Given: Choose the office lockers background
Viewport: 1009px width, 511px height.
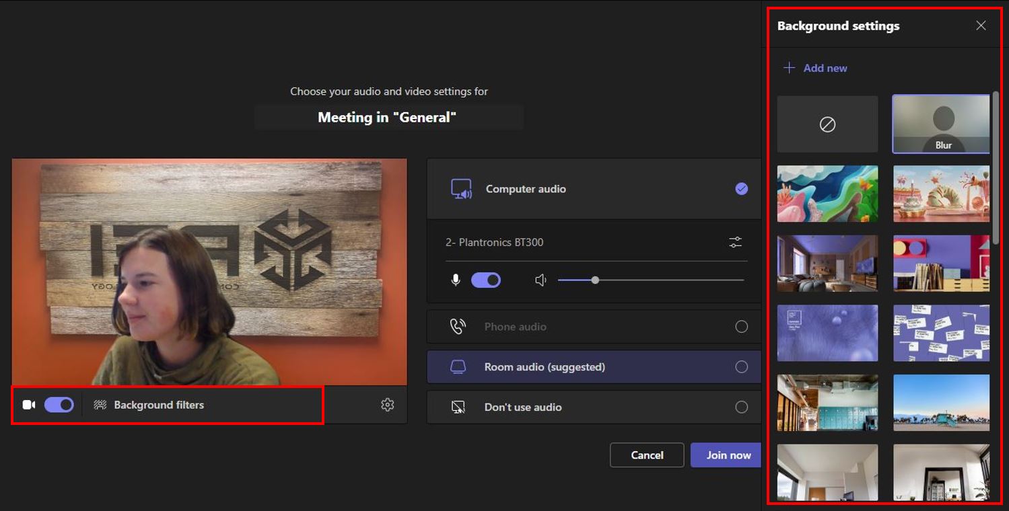Looking at the screenshot, I should tap(827, 403).
